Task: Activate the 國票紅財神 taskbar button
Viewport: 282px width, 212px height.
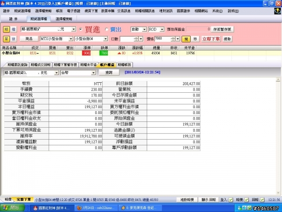Action: [52, 208]
